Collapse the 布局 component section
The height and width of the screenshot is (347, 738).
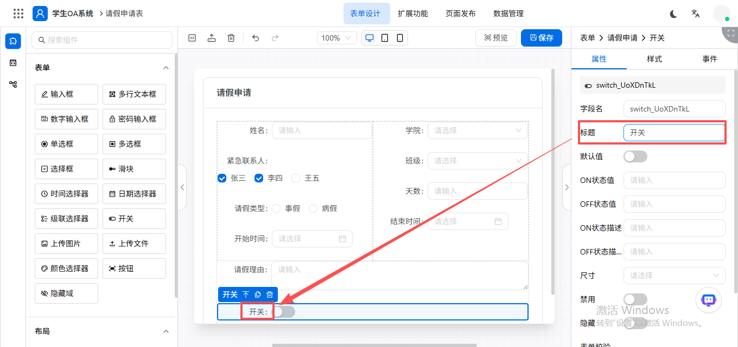pyautogui.click(x=166, y=331)
